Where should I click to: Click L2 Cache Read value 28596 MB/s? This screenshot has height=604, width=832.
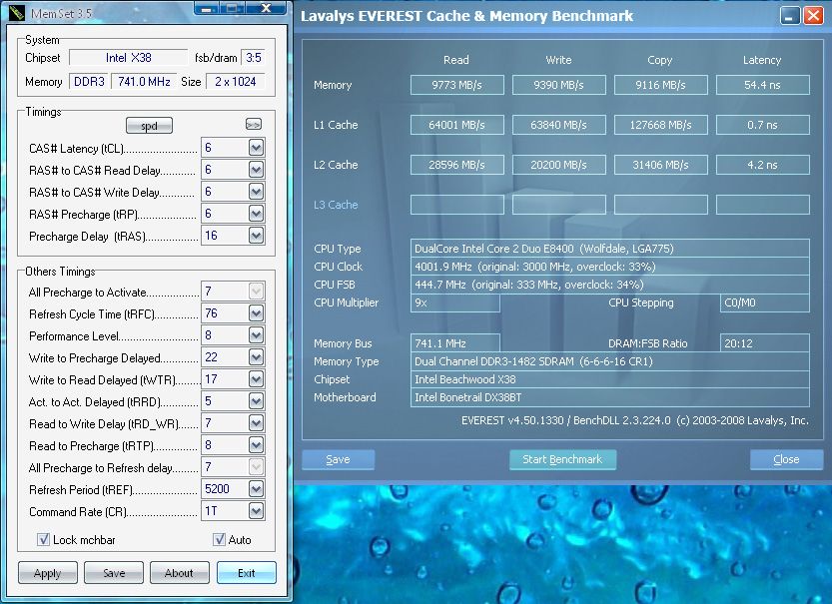(x=456, y=165)
